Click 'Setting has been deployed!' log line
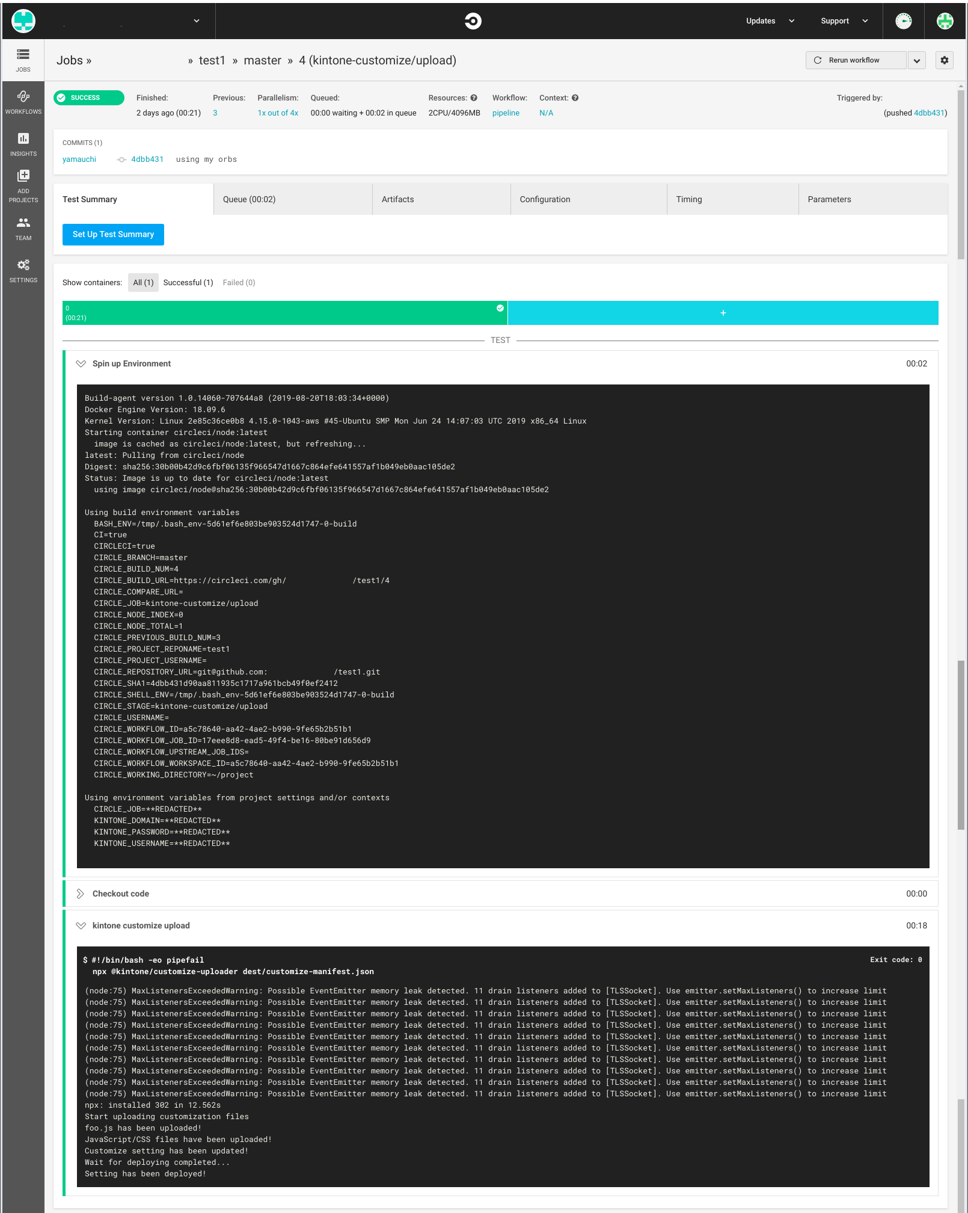Image resolution: width=968 pixels, height=1213 pixels. pos(146,1174)
